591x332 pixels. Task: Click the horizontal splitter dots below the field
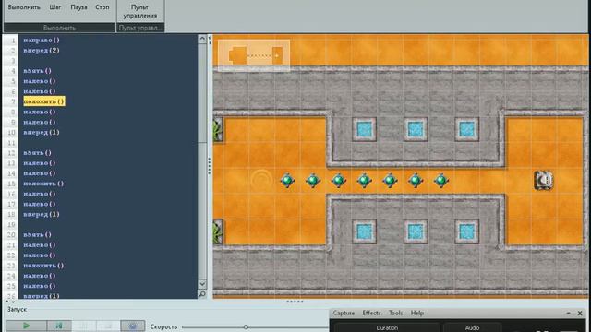(295, 302)
